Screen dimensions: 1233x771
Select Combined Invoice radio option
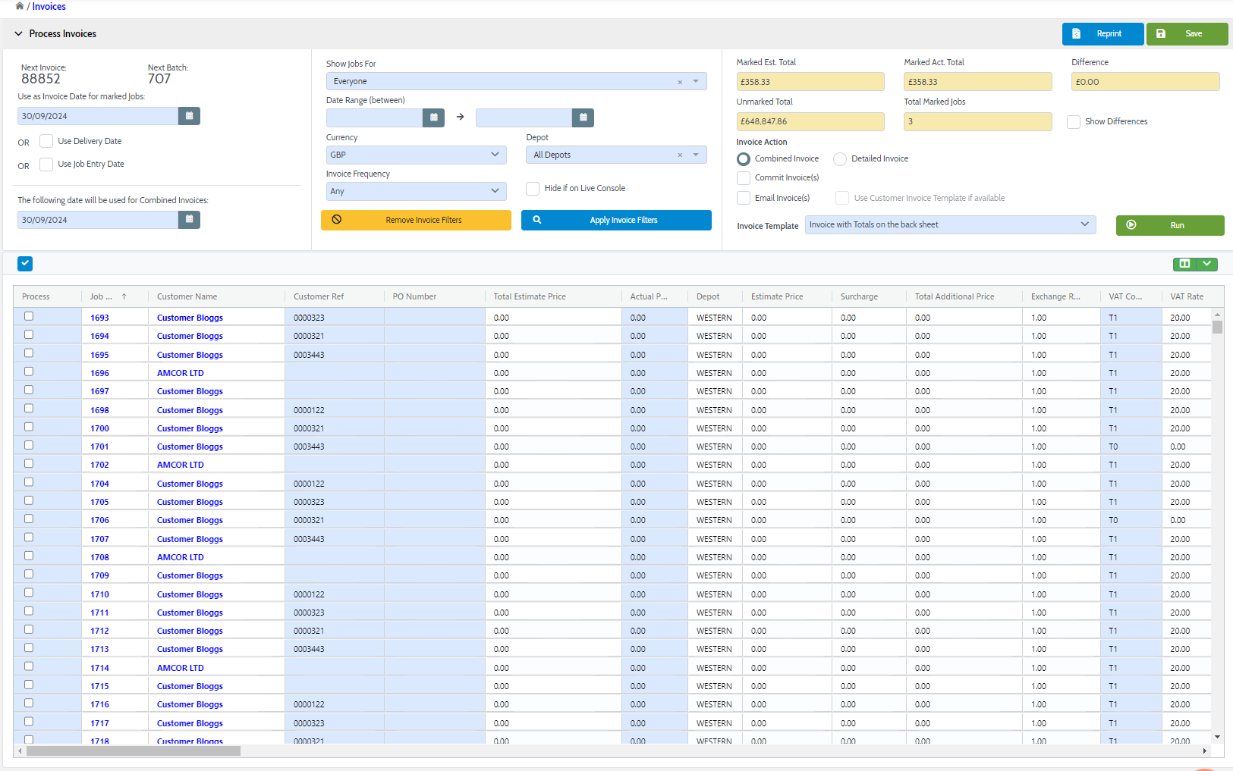(744, 159)
